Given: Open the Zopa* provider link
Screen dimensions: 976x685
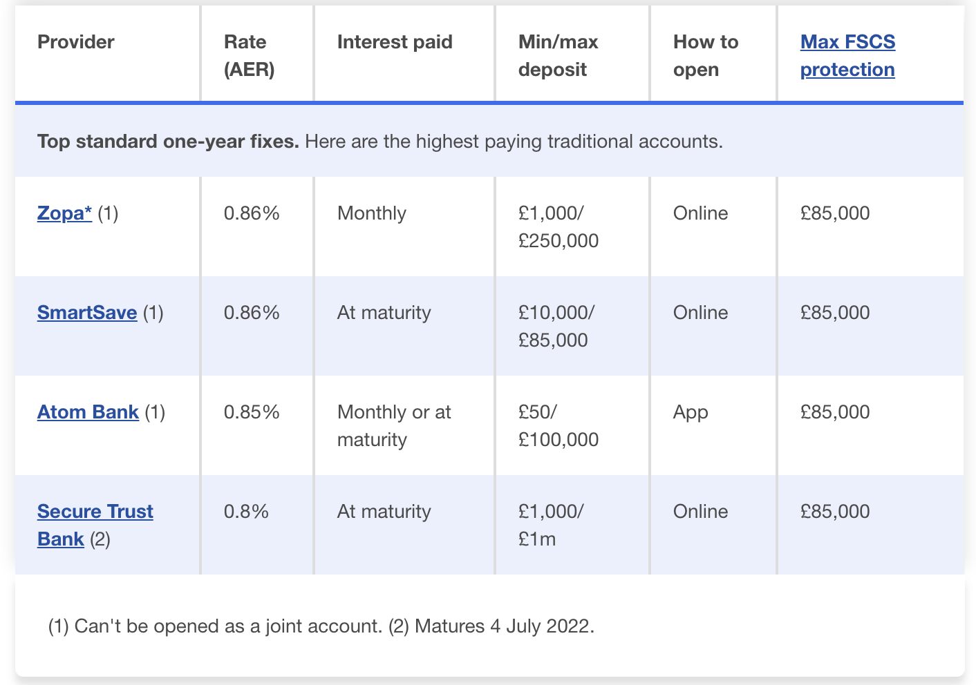Looking at the screenshot, I should [x=64, y=213].
